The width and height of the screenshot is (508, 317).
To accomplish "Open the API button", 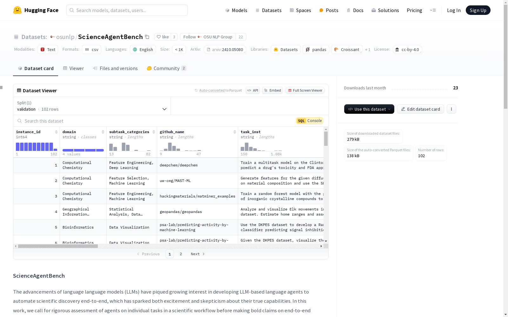I will (253, 90).
